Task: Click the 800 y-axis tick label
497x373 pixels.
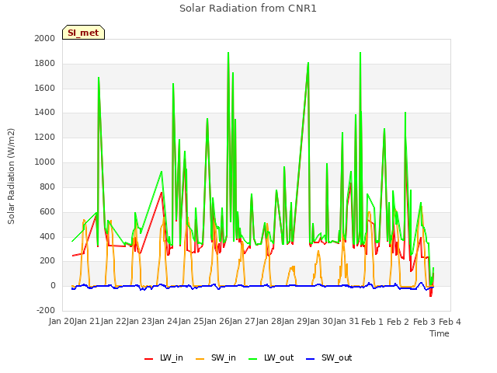Action: click(x=47, y=186)
